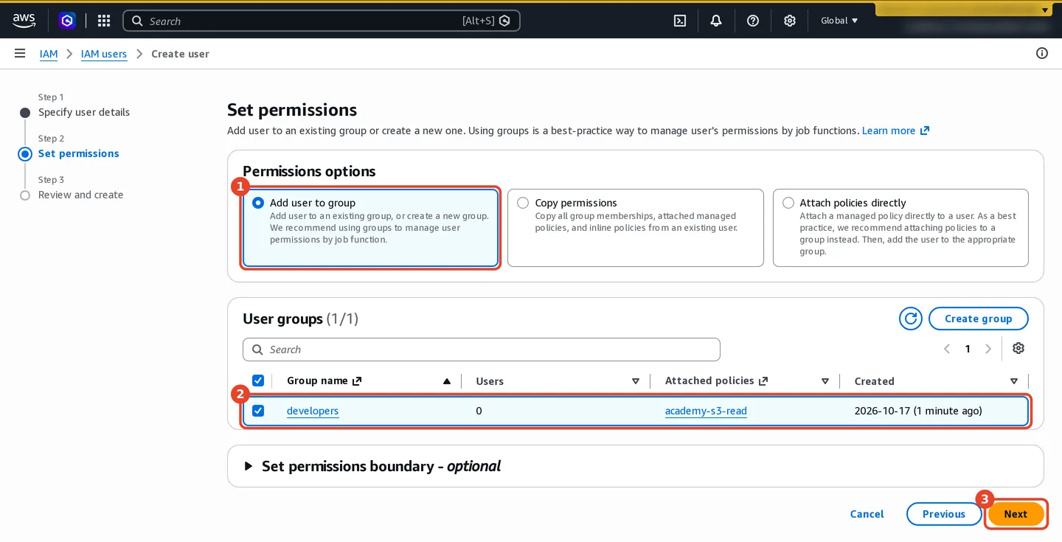Screen dimensions: 1062x542
Task: Sort by Created column arrow
Action: 1014,381
